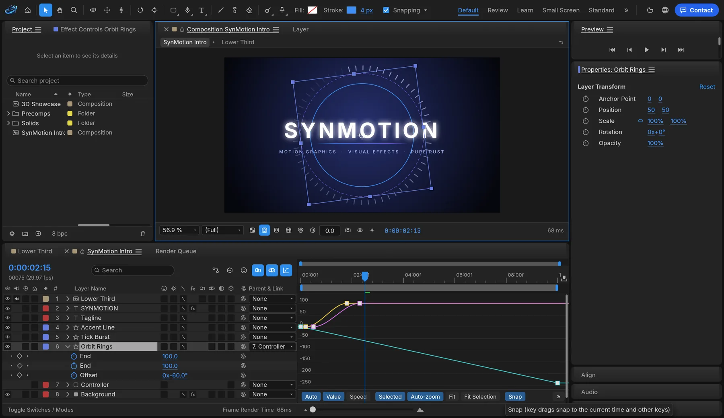Hide the Background layer with its eye
Image resolution: width=724 pixels, height=418 pixels.
pyautogui.click(x=7, y=394)
